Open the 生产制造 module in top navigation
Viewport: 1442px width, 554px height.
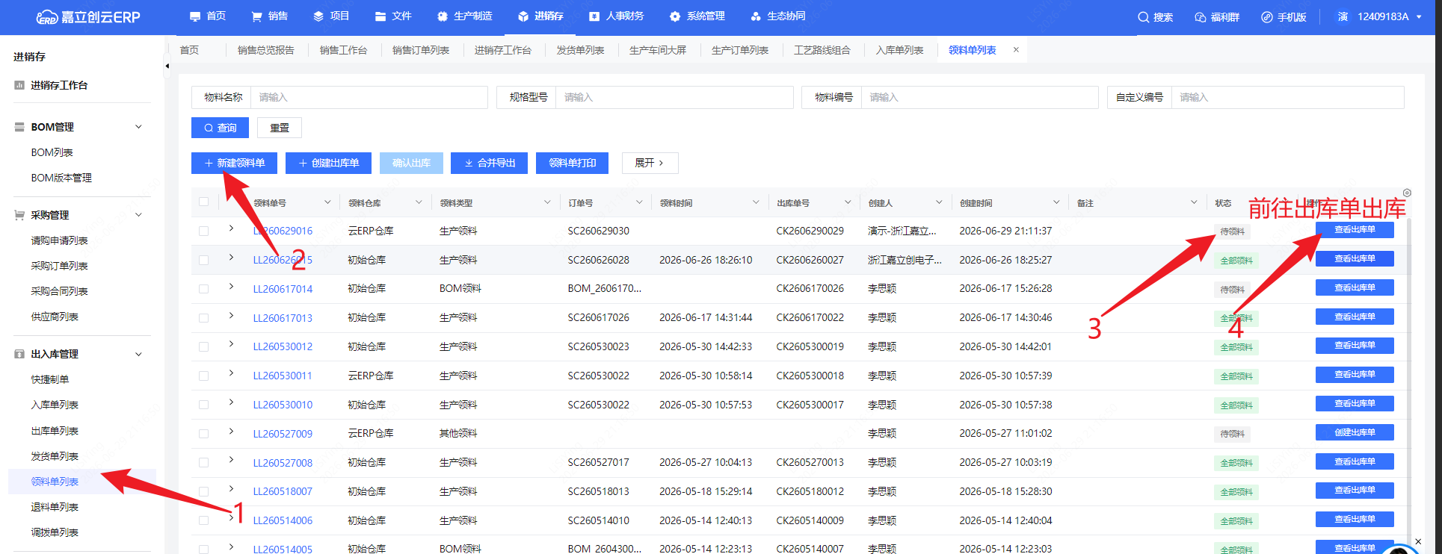pyautogui.click(x=464, y=16)
